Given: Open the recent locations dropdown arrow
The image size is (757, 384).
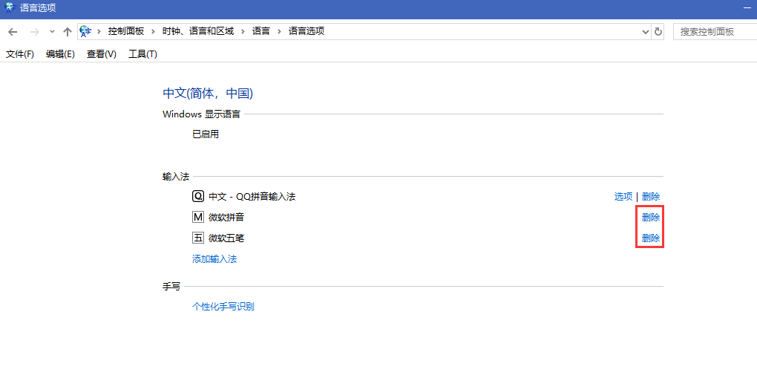Looking at the screenshot, I should tap(52, 32).
